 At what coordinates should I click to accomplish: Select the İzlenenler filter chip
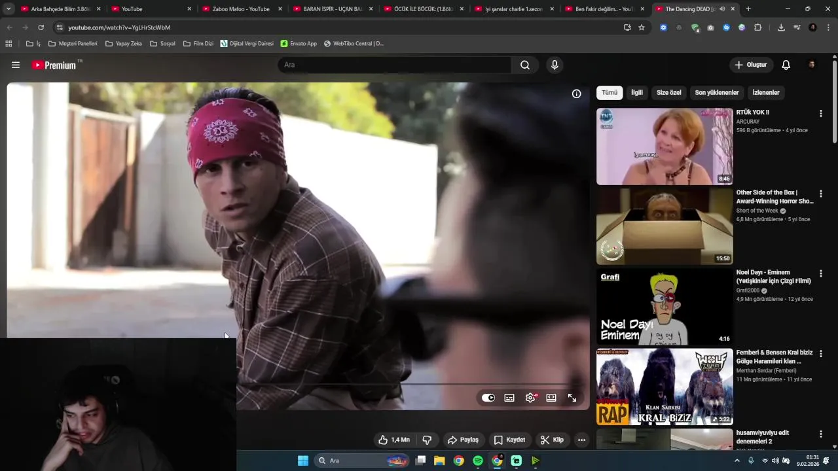coord(766,92)
